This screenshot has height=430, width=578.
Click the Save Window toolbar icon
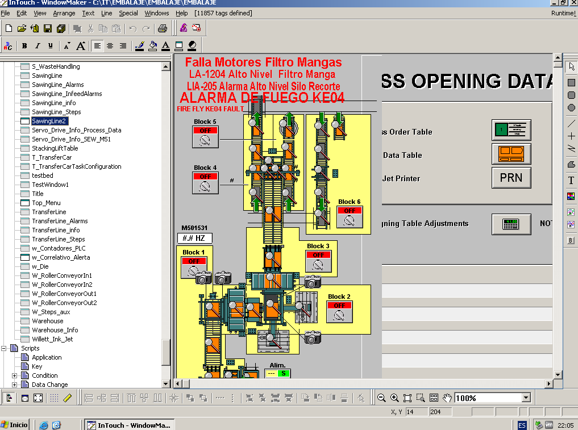[47, 28]
